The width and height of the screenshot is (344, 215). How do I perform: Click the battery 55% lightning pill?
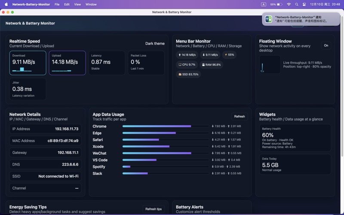coord(230,55)
